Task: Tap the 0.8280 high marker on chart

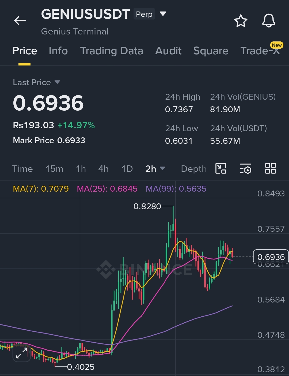Action: pos(147,206)
